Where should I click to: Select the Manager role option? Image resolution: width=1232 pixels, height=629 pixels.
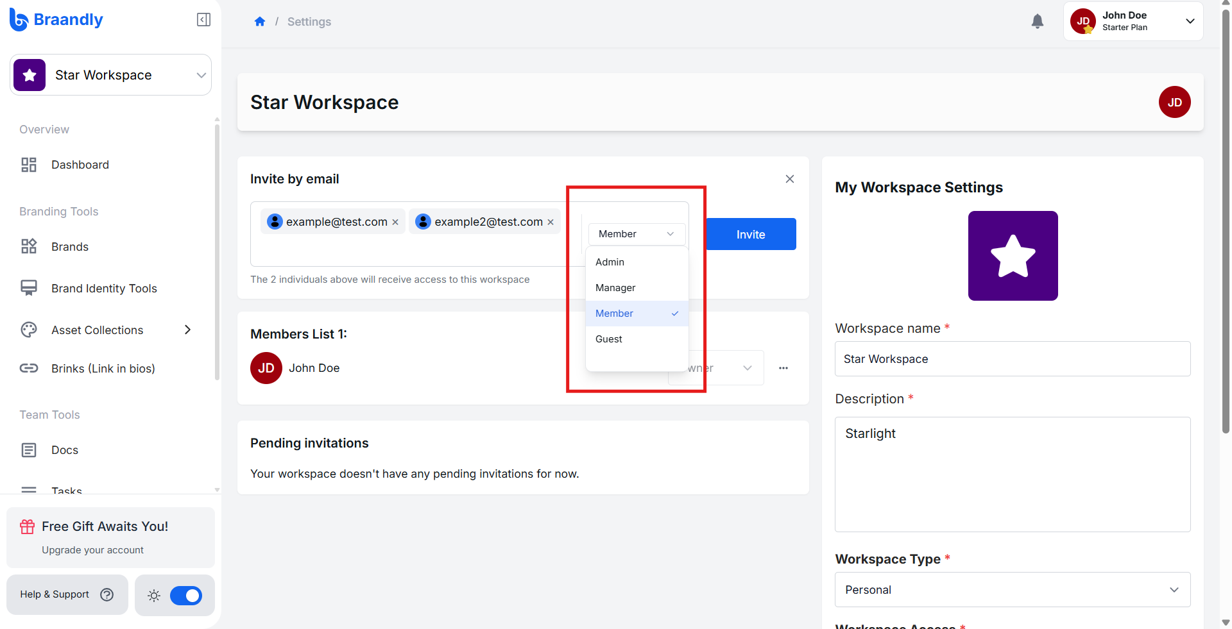point(637,288)
